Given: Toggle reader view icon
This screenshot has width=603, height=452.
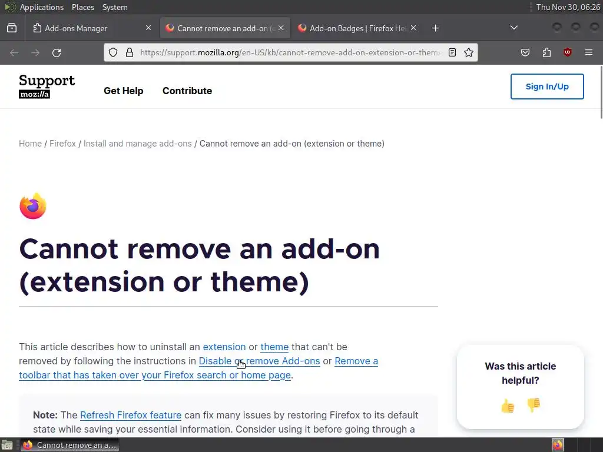Looking at the screenshot, I should 452,52.
